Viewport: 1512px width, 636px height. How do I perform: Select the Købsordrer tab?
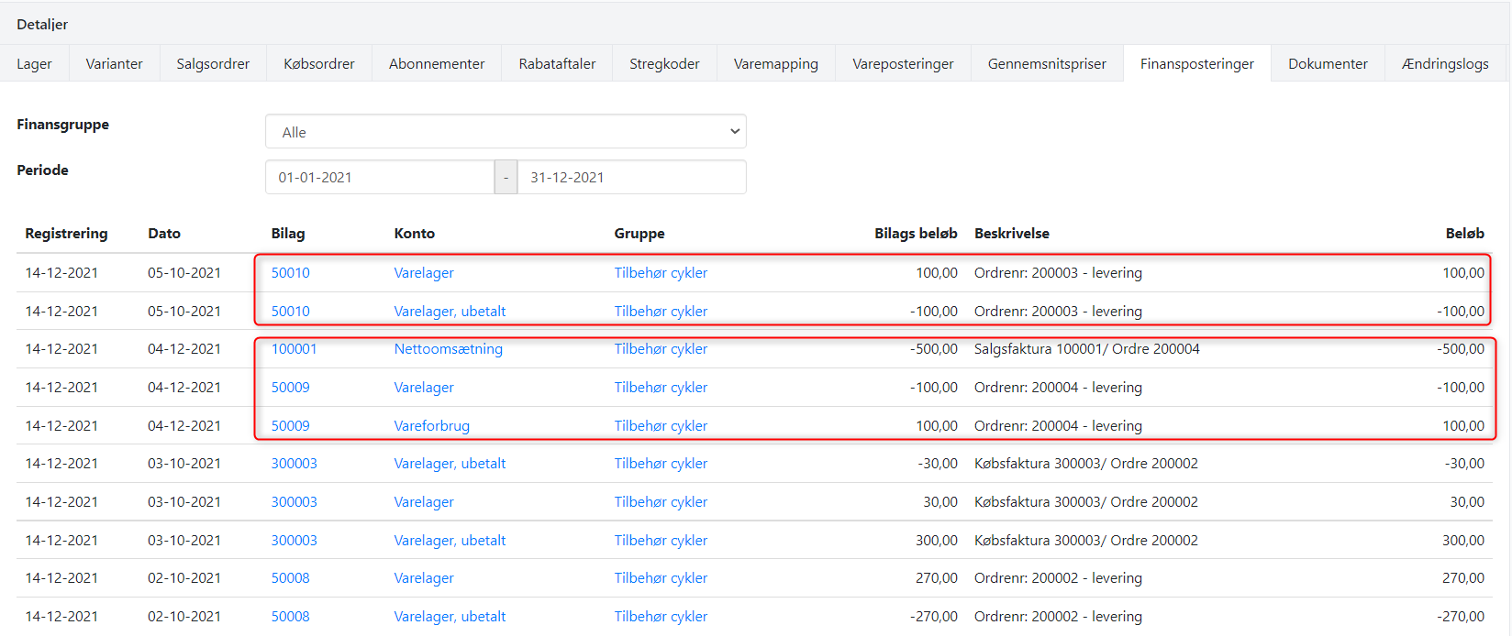coord(318,64)
